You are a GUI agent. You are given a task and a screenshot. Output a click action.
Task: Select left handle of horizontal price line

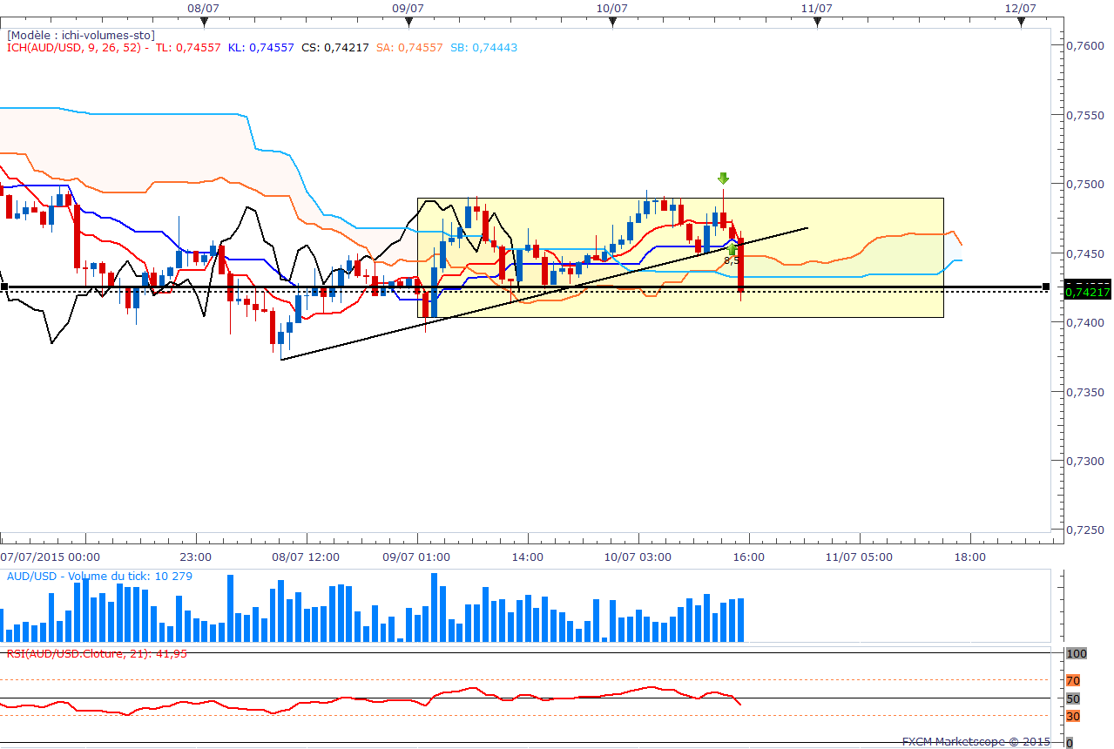tap(3, 287)
